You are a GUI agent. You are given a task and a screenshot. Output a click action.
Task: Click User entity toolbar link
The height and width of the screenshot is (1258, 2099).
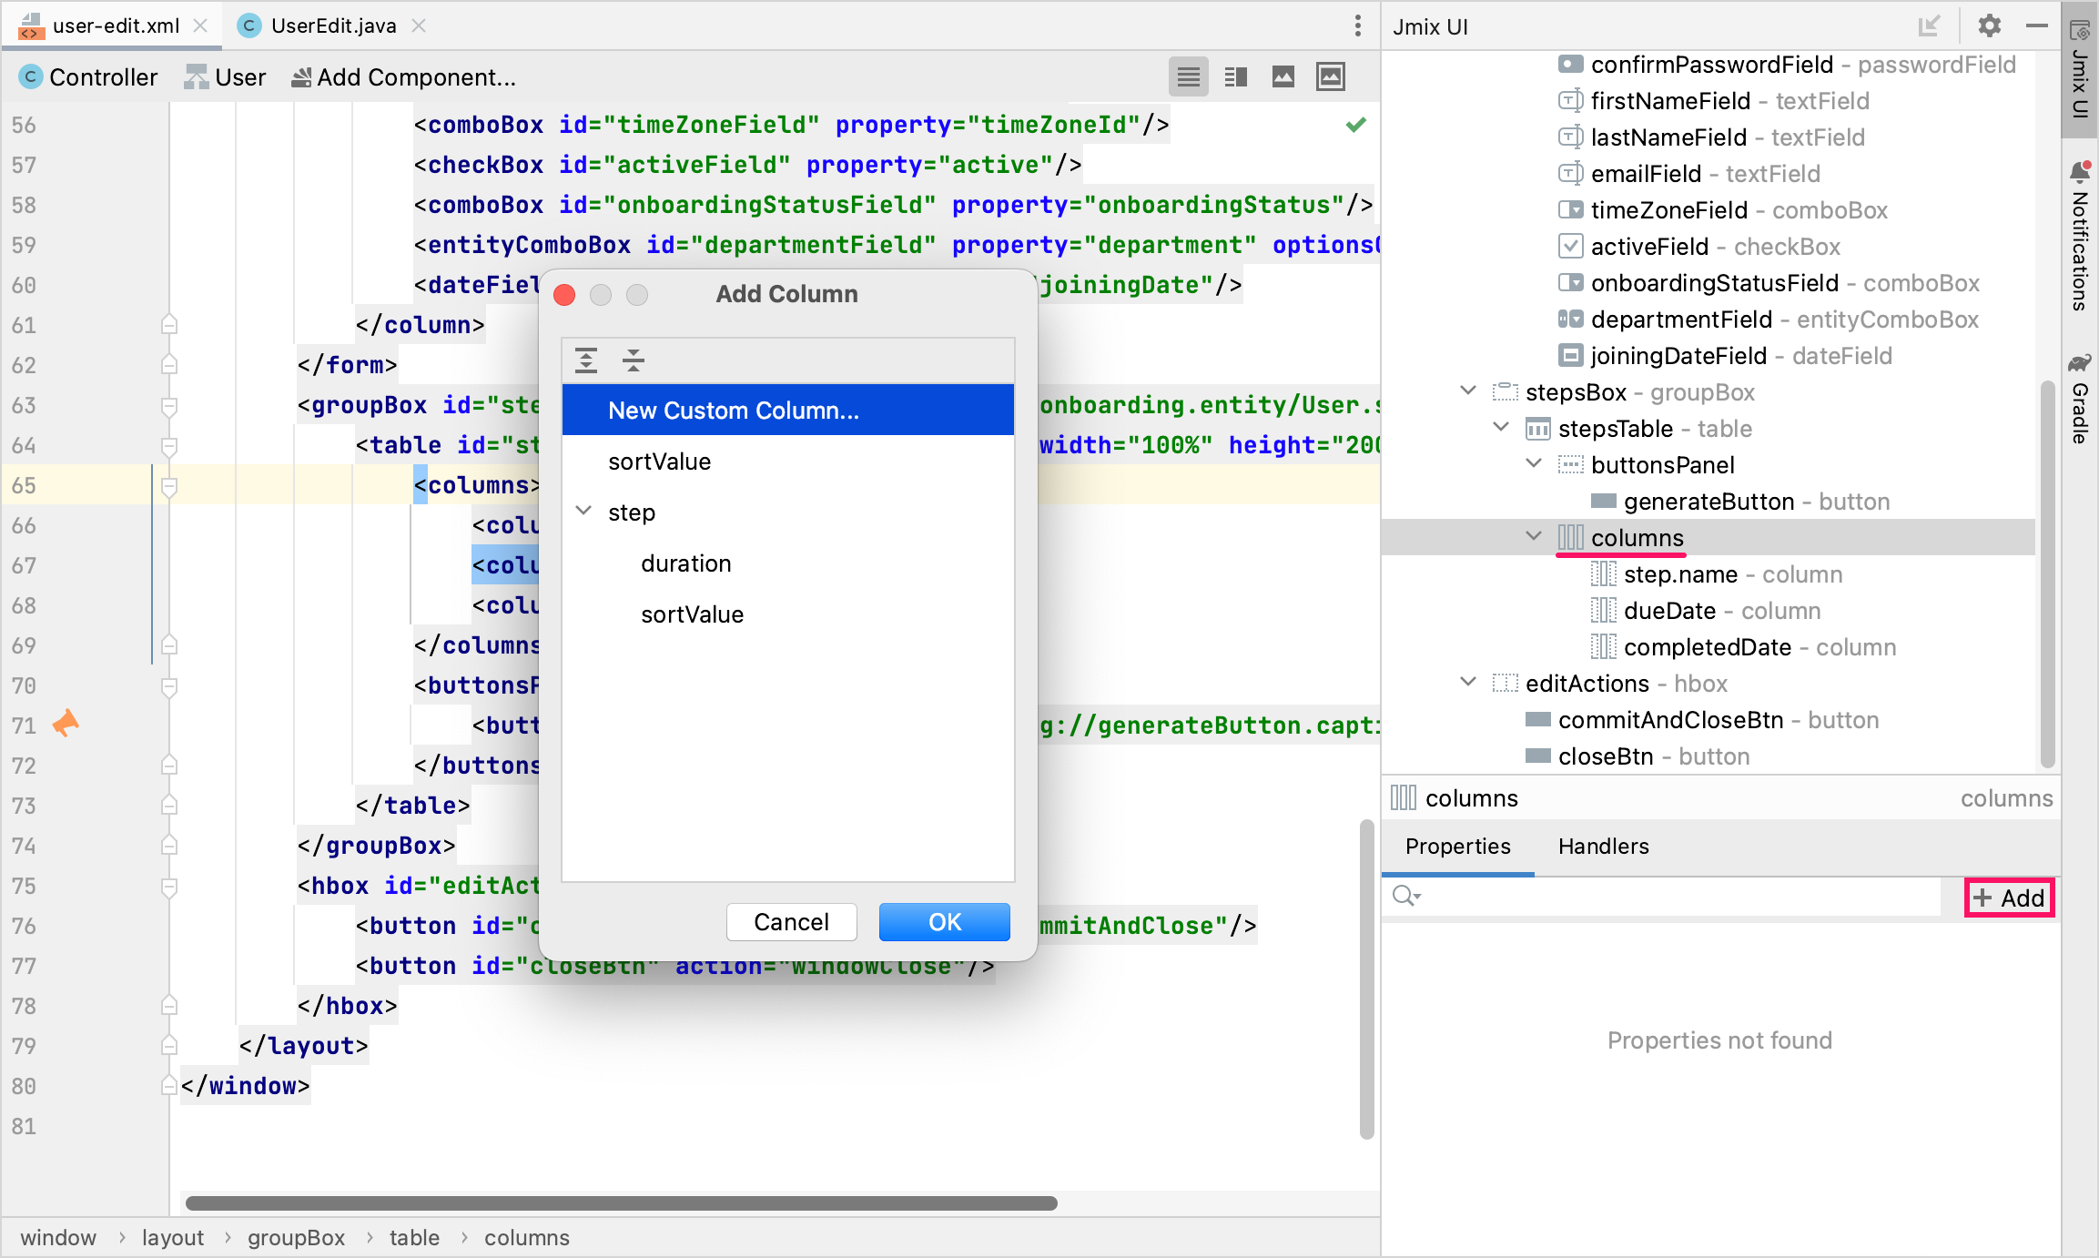[x=225, y=77]
